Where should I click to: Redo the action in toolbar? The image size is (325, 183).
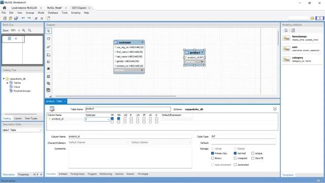pos(29,18)
